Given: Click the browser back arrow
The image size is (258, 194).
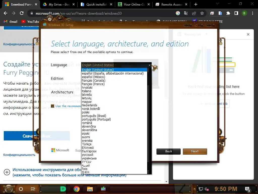Looking at the screenshot, I should pyautogui.click(x=6, y=13).
